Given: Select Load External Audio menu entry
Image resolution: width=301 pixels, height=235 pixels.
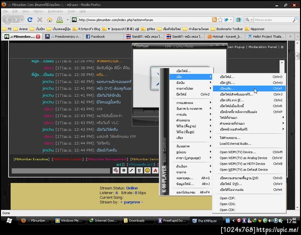Looking at the screenshot, I should pyautogui.click(x=236, y=144).
